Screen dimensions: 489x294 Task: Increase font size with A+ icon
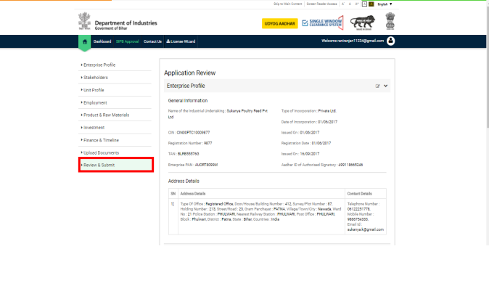point(357,4)
